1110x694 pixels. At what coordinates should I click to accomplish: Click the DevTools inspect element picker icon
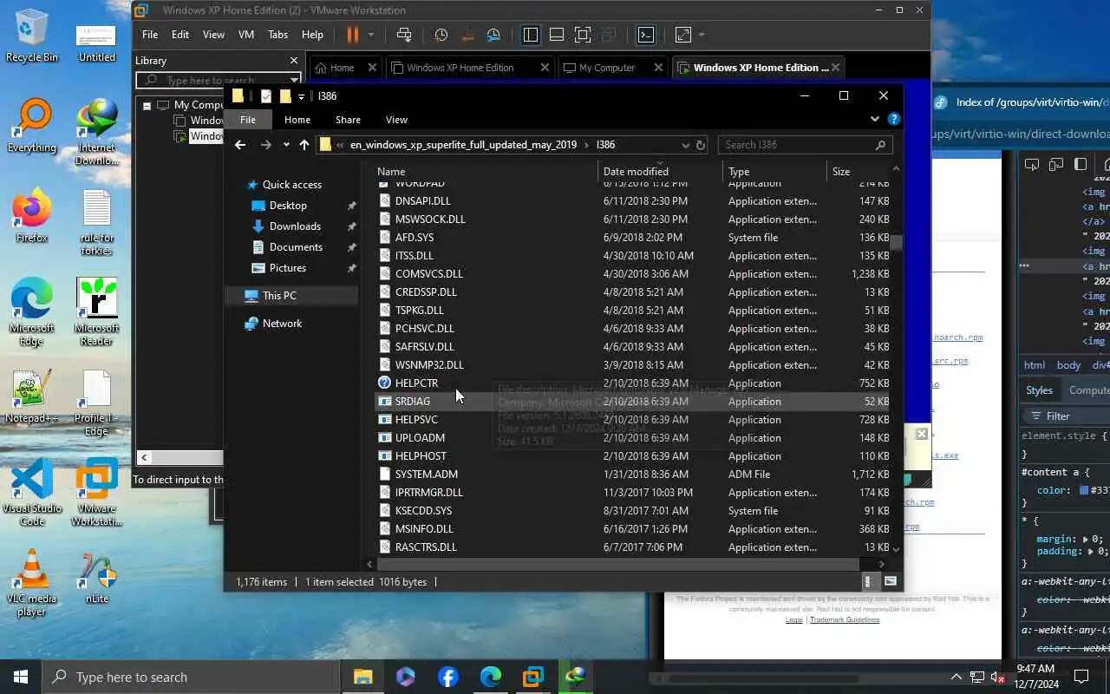click(x=1031, y=164)
